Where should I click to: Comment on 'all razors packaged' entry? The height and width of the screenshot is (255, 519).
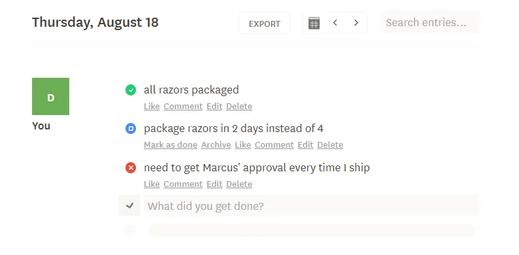[183, 107]
